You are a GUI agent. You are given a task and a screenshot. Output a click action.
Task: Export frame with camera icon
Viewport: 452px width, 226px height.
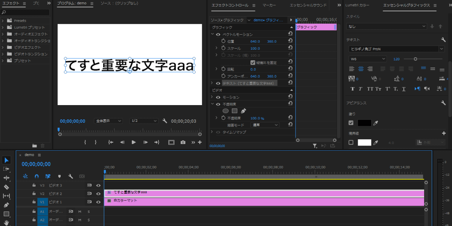pyautogui.click(x=183, y=142)
